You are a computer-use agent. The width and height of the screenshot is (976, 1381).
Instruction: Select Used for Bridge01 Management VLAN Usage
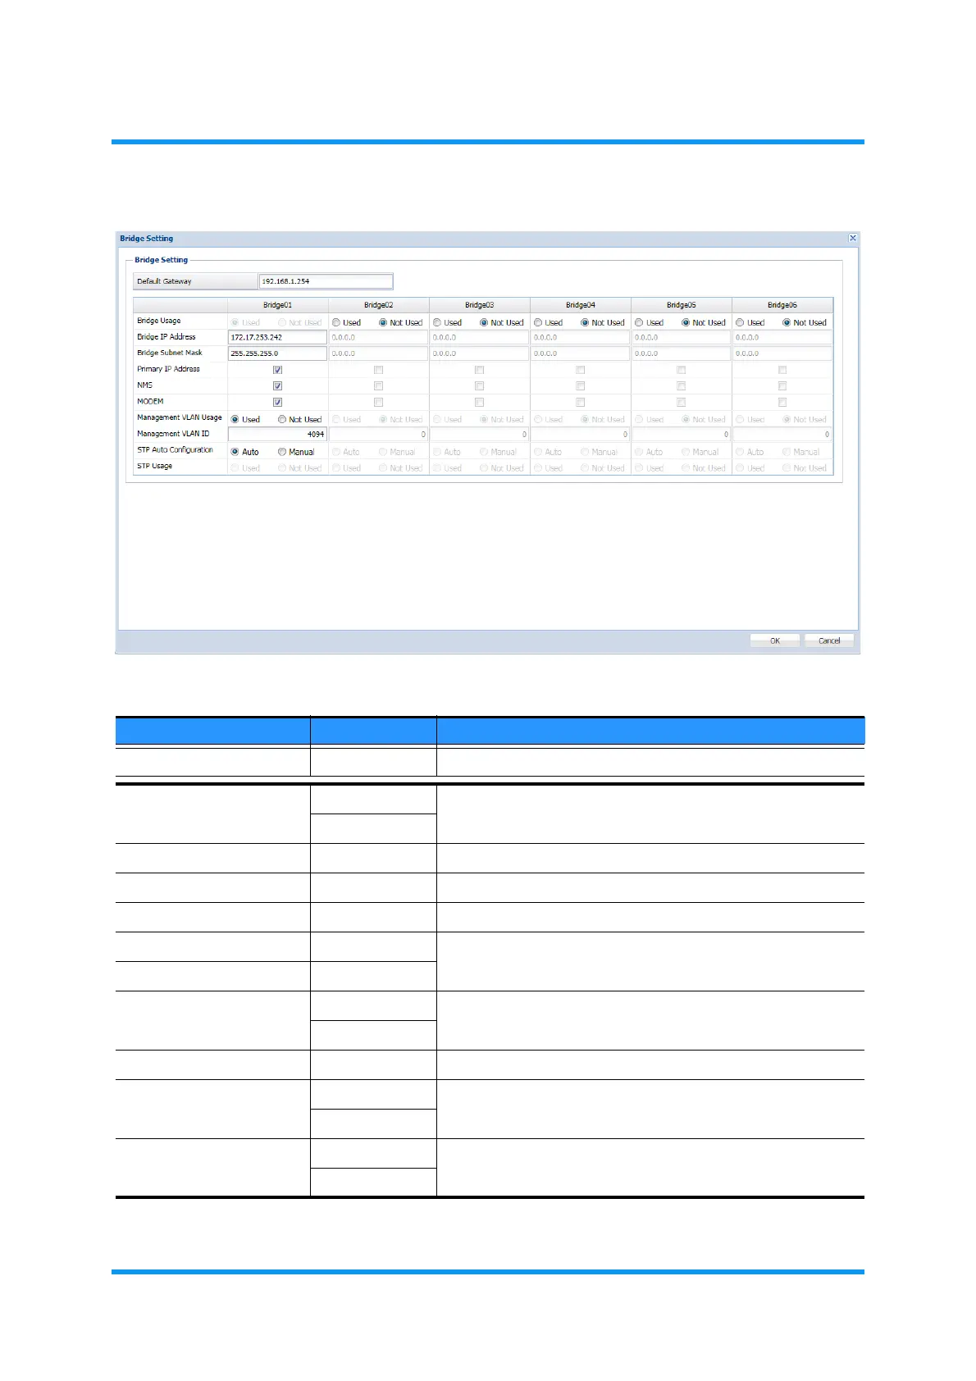[x=235, y=419]
